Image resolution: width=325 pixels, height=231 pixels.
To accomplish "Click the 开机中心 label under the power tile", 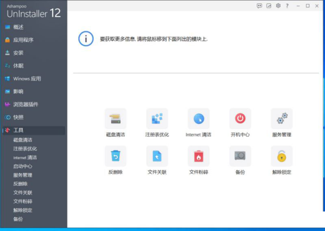I will point(240,135).
